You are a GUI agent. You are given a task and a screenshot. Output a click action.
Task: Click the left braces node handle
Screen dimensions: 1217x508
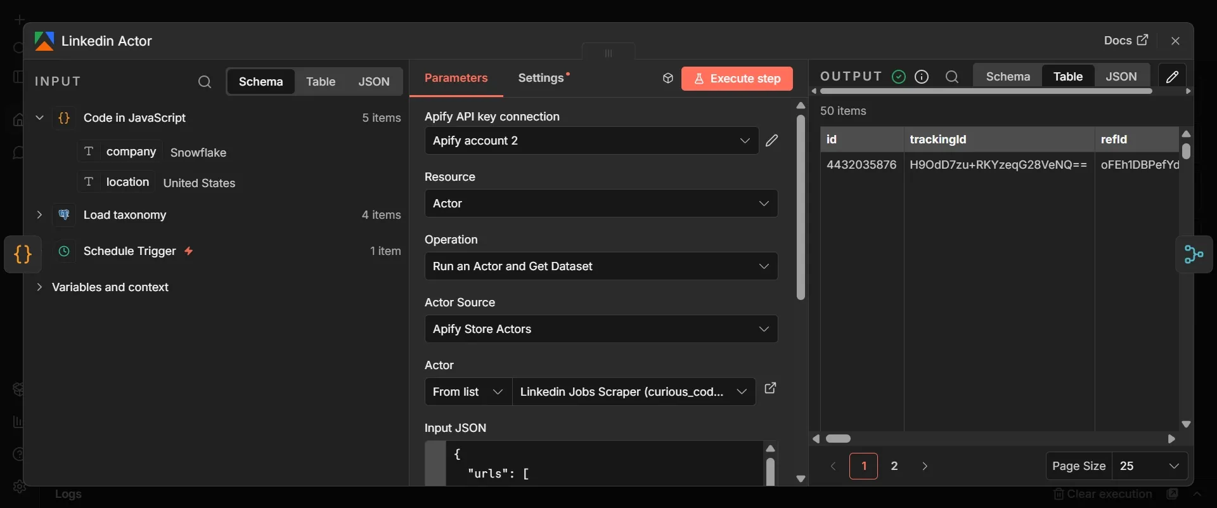23,254
